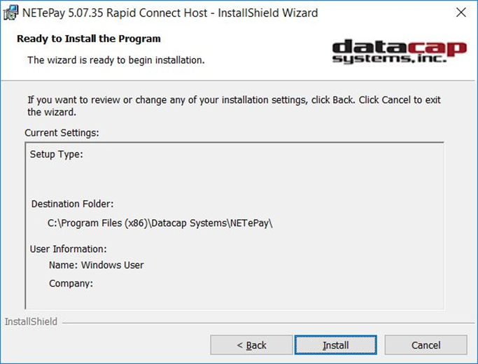Select the destination path C:\Program Files (x86)\Datacap Systems\NETePay\
This screenshot has height=364, width=478.
point(160,223)
